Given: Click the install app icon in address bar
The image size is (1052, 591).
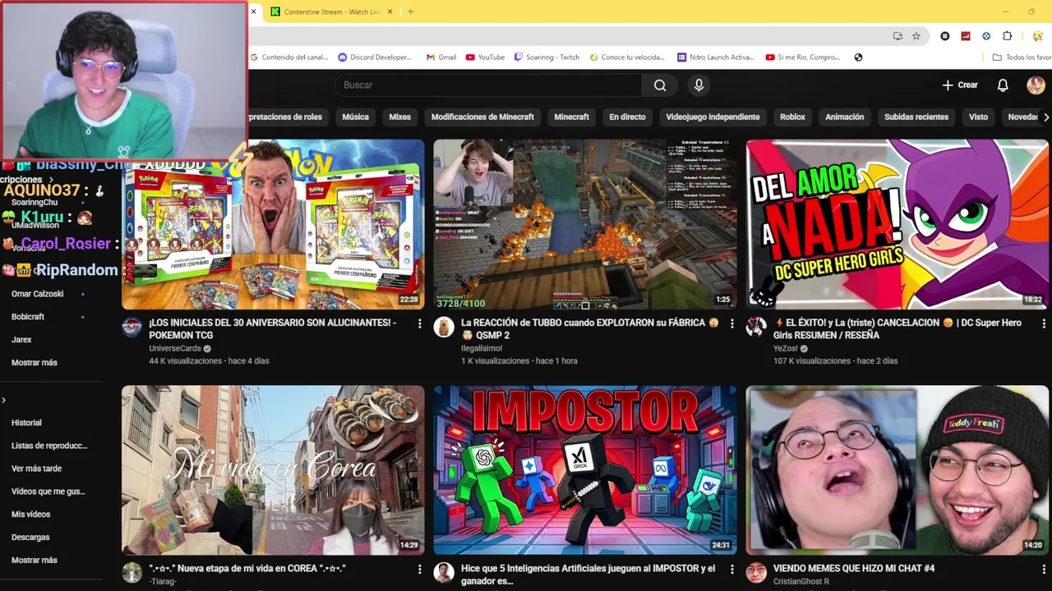Looking at the screenshot, I should click(897, 36).
